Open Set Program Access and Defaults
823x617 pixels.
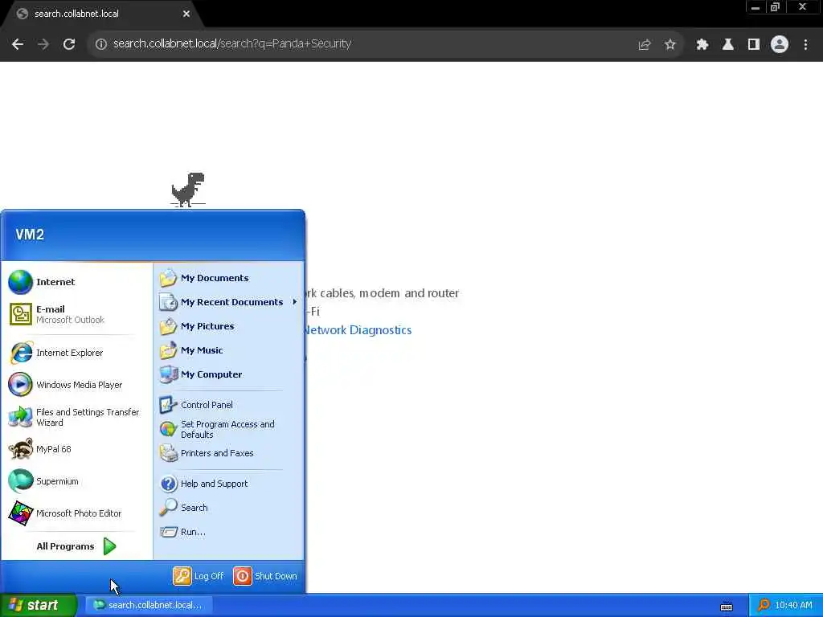click(228, 429)
